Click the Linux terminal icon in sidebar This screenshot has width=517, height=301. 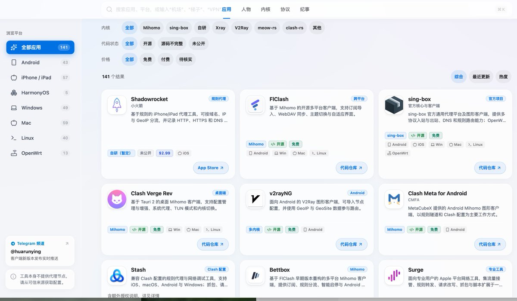(x=14, y=138)
